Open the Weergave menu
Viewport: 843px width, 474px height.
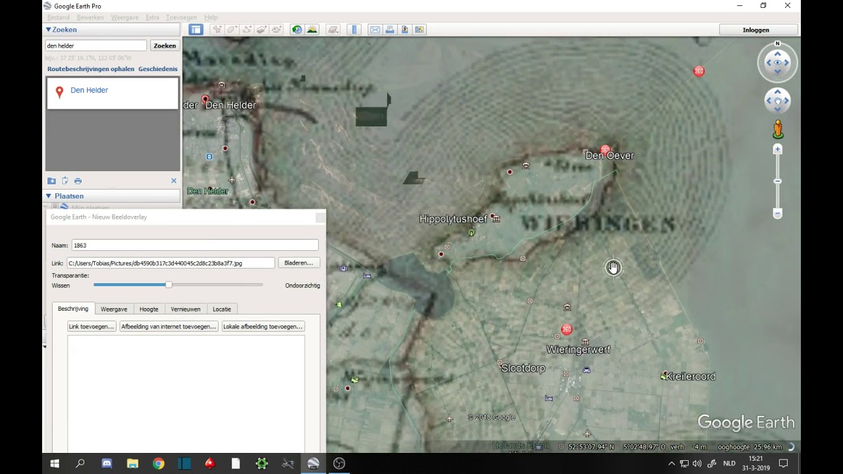click(125, 17)
